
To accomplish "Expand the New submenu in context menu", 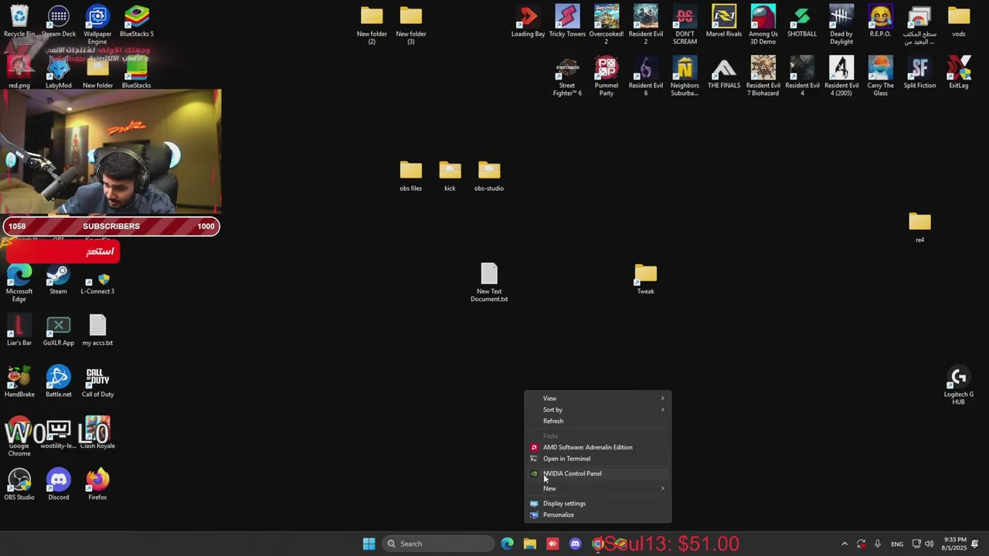I will click(598, 489).
